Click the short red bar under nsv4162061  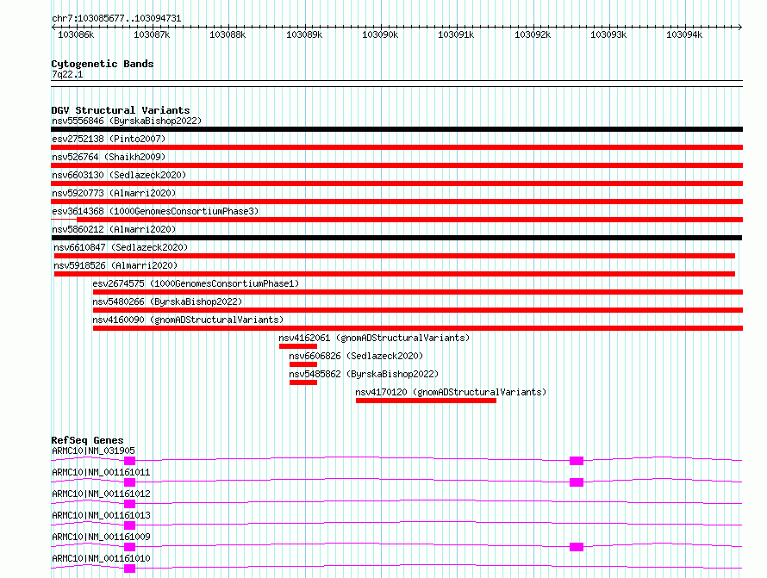pos(298,346)
